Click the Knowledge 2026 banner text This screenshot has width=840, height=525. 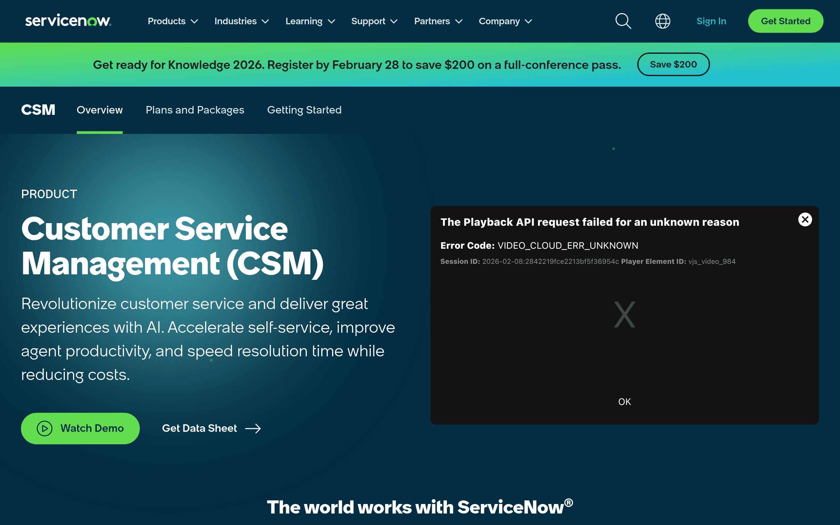[357, 65]
